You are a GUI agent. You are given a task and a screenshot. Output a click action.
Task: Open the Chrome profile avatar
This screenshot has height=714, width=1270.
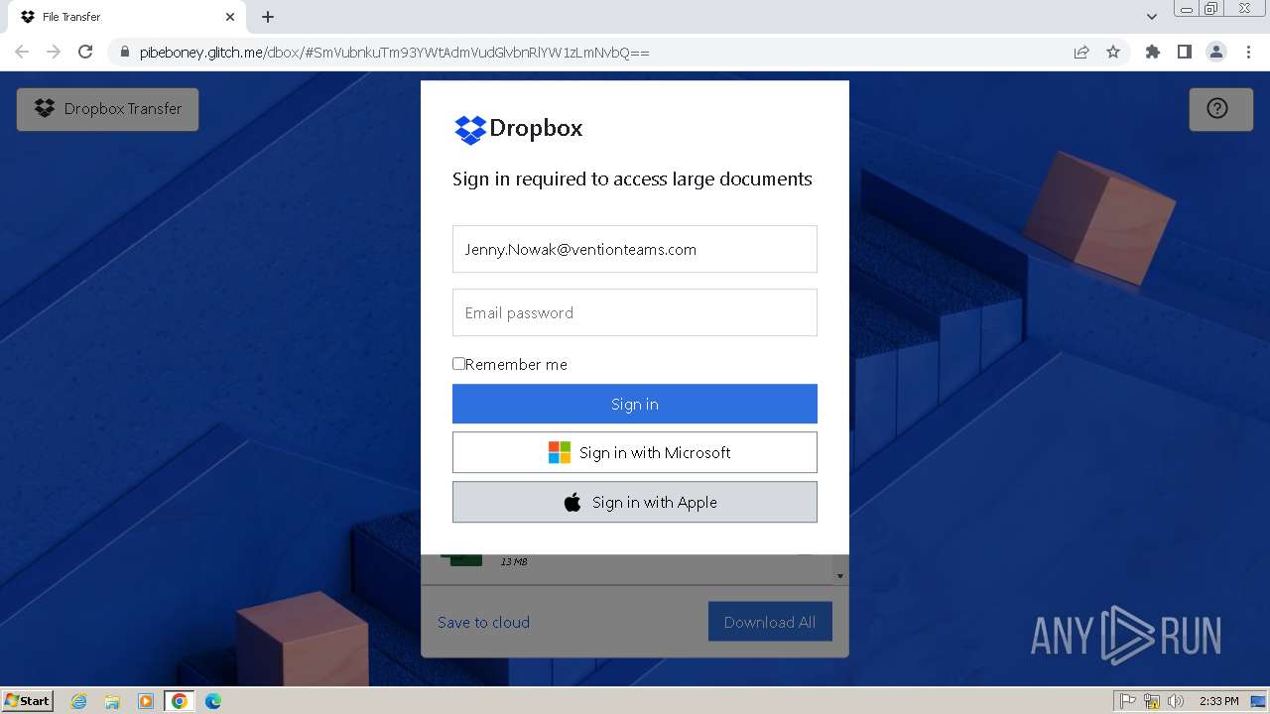[1216, 52]
